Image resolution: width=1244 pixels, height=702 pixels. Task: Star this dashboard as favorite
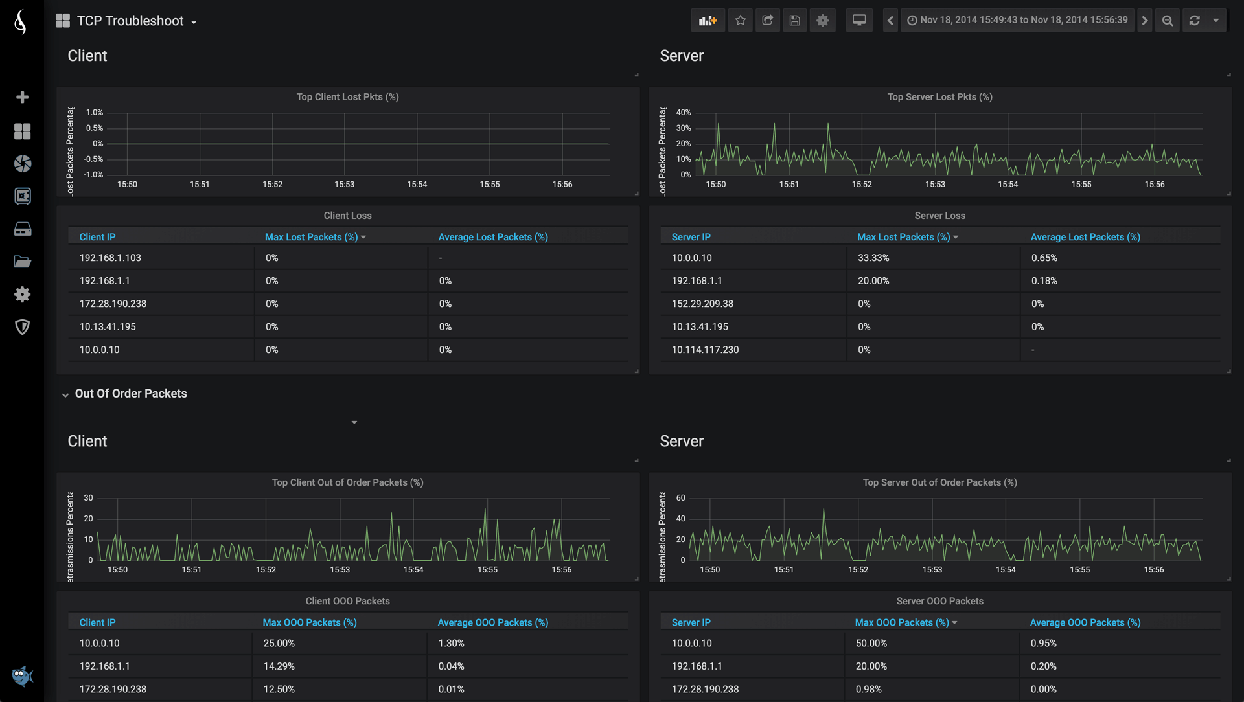(741, 21)
